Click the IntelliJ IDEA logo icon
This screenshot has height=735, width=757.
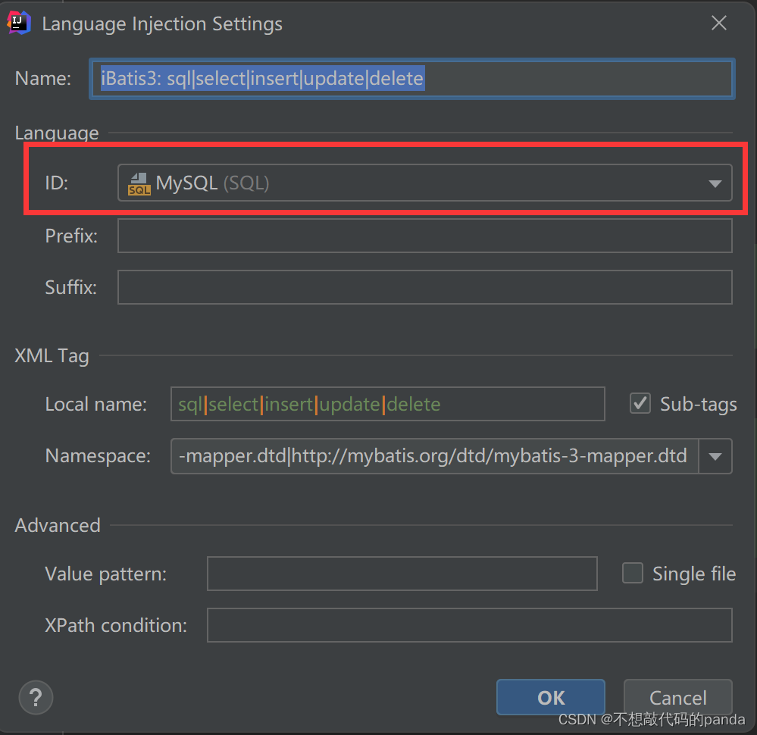coord(19,23)
